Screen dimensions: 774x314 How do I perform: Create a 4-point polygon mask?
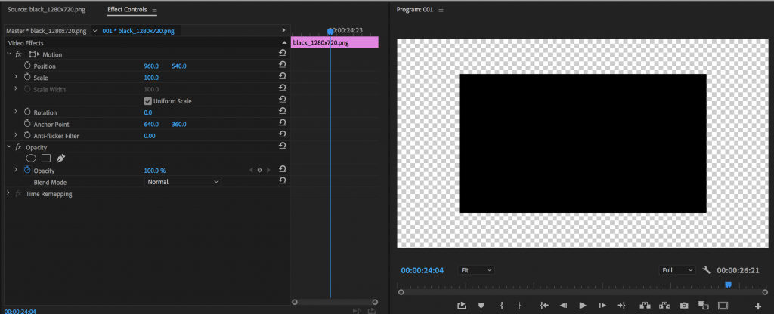pos(46,159)
